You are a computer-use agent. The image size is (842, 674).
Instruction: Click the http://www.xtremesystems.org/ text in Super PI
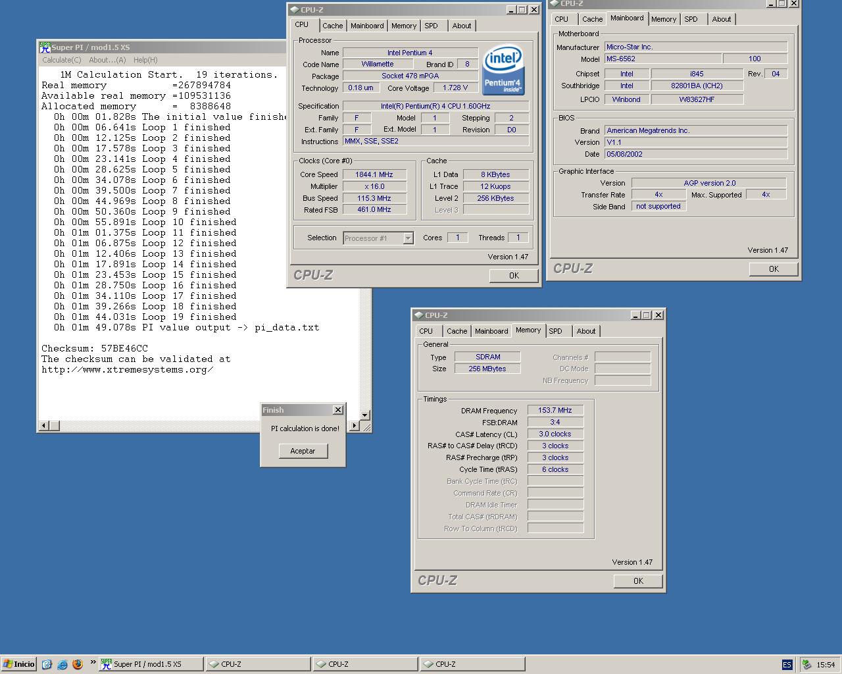128,369
